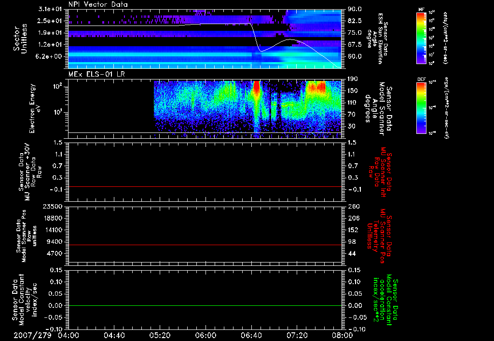The image size is (494, 341).
Task: Click the "04:40" time axis label
Action: [114, 335]
